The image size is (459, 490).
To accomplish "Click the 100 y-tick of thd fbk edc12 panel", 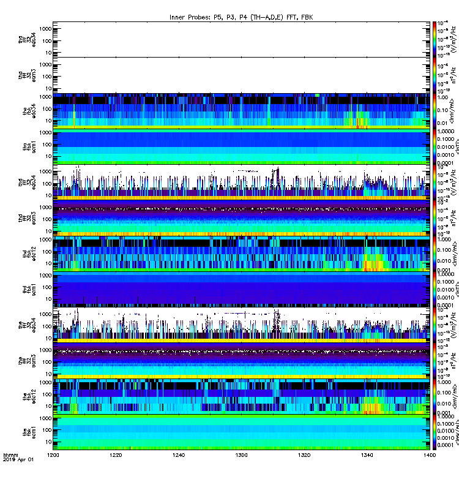I will coord(47,252).
